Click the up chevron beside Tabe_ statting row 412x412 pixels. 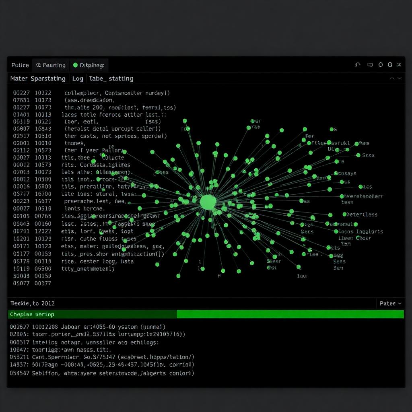(392, 78)
